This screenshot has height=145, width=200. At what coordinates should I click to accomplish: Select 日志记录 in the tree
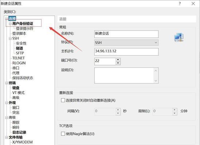coord(19,132)
